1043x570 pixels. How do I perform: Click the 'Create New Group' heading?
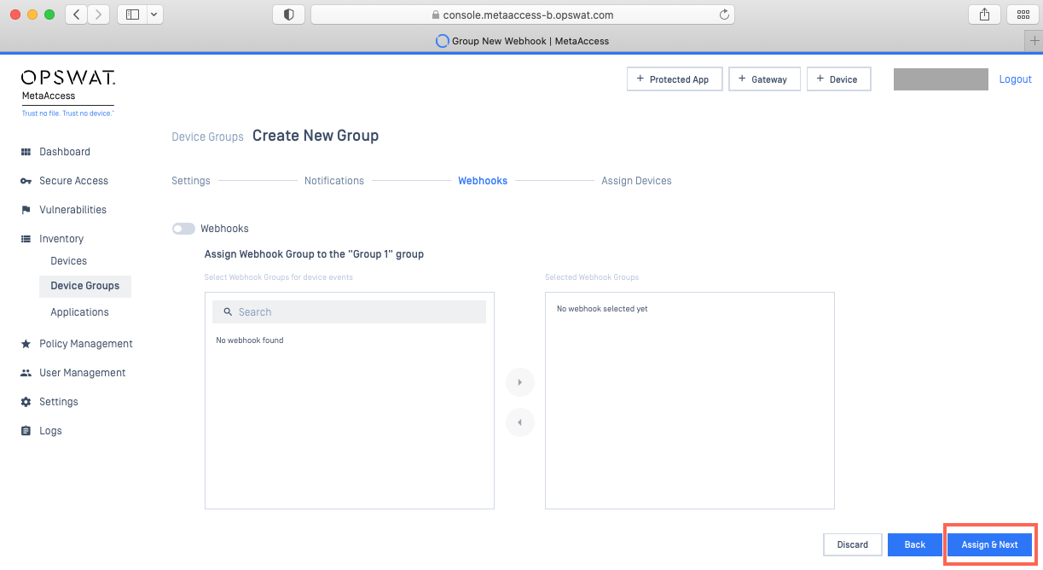(316, 136)
